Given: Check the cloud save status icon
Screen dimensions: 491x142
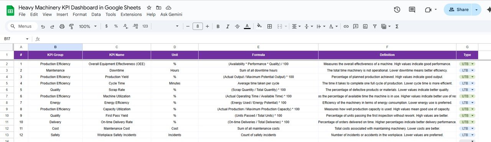Looking at the screenshot, I should point(169,8).
